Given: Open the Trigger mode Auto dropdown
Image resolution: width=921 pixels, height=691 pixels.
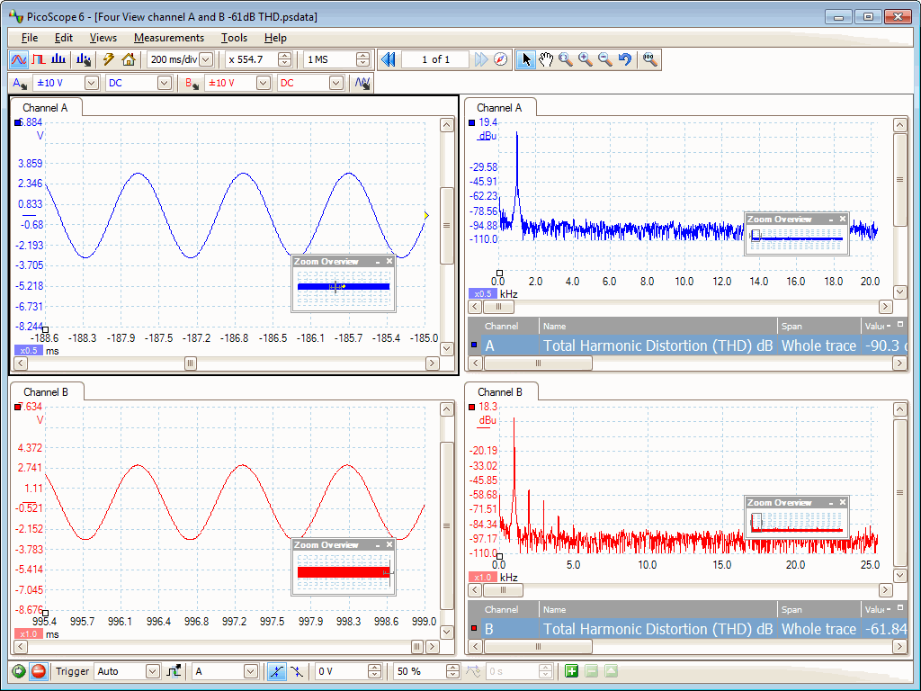Looking at the screenshot, I should (152, 671).
